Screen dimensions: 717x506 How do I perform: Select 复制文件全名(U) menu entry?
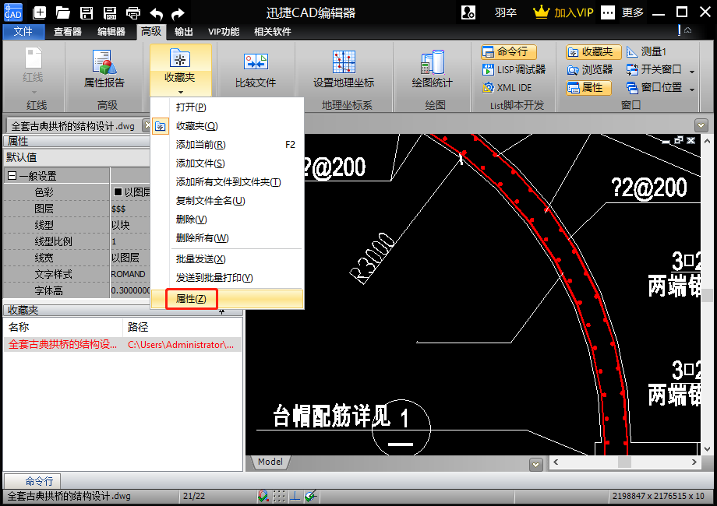[228, 201]
